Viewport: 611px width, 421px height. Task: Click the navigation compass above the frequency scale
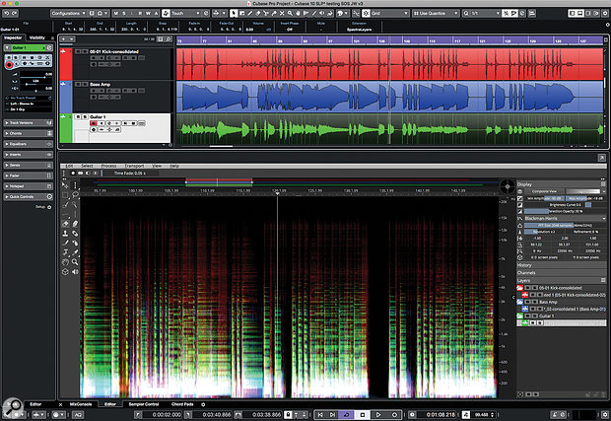508,186
